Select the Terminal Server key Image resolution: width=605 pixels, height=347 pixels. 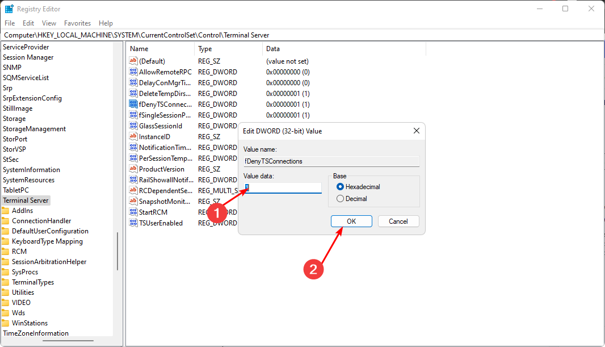[x=26, y=200]
